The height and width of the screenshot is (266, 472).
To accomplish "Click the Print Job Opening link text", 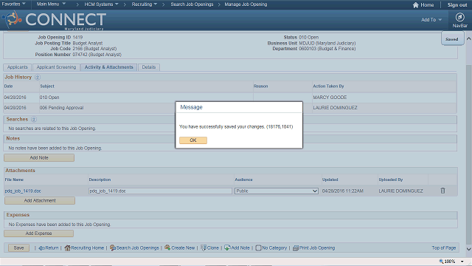I will pyautogui.click(x=317, y=248).
